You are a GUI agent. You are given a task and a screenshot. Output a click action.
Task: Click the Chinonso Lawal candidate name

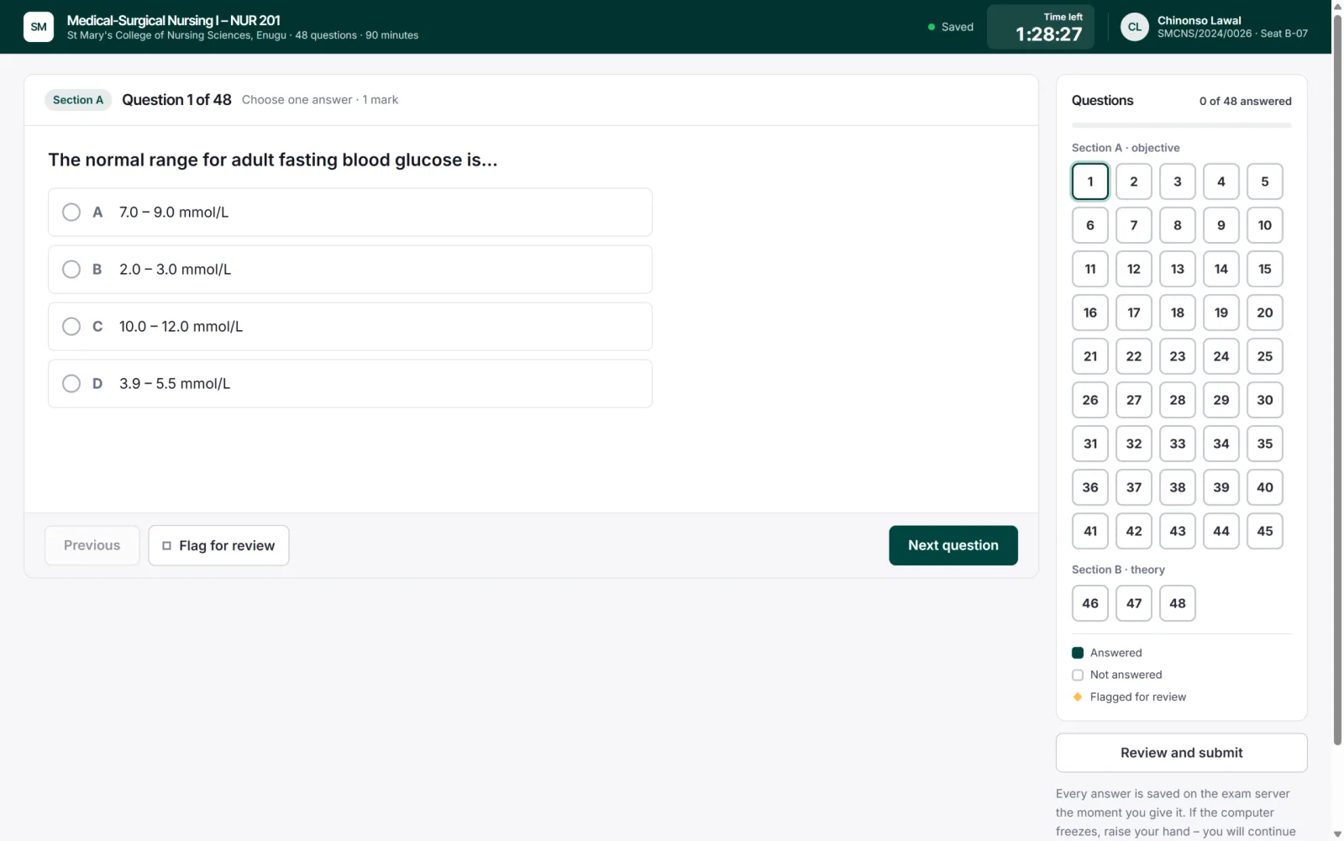pyautogui.click(x=1199, y=20)
